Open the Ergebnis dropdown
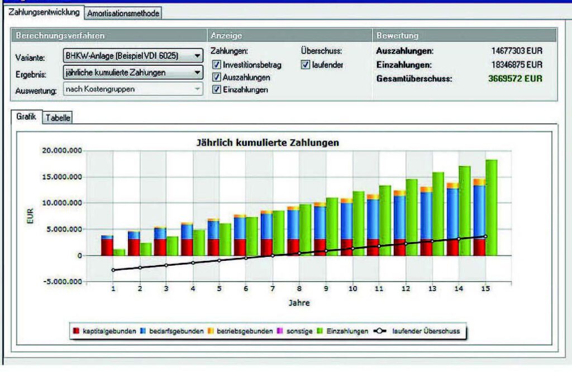 point(133,72)
